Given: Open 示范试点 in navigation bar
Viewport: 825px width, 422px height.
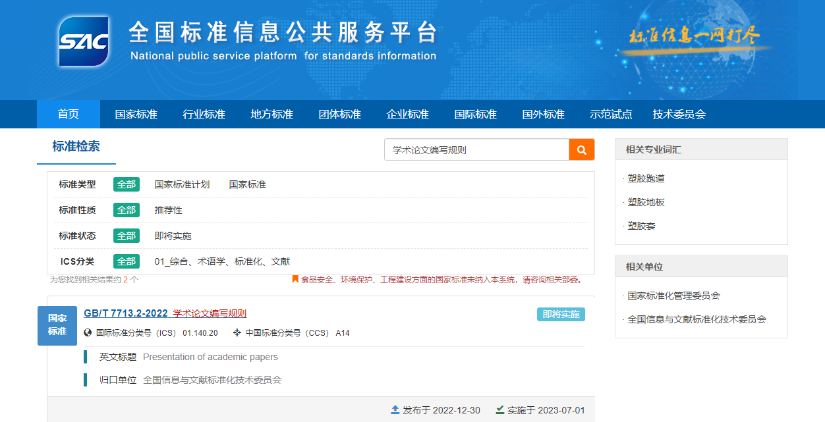Looking at the screenshot, I should tap(612, 114).
